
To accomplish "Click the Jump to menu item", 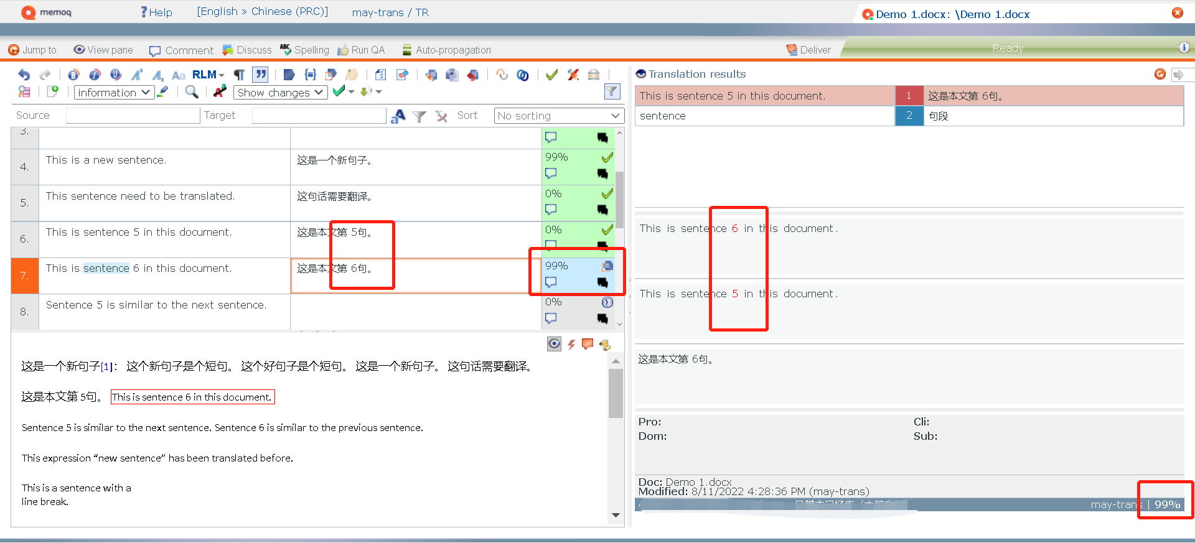I will pyautogui.click(x=32, y=50).
